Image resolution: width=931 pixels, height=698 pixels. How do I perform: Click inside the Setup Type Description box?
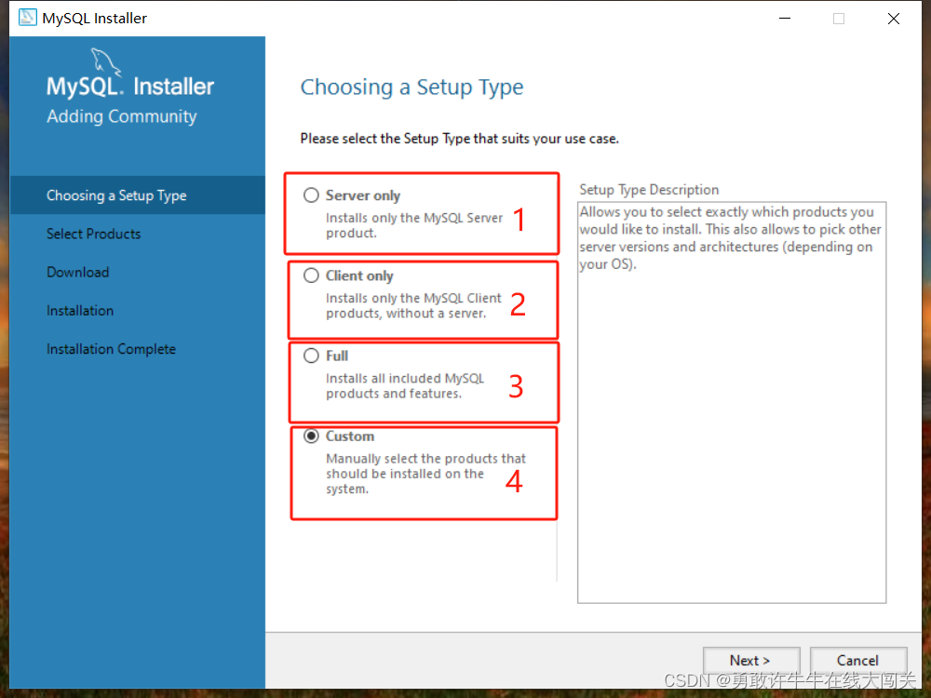(x=732, y=402)
